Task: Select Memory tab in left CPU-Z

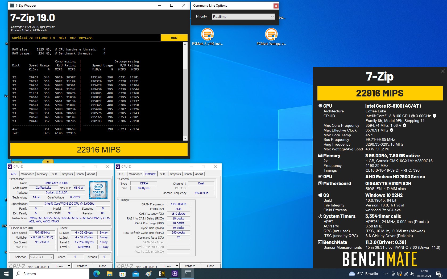Action: (x=42, y=174)
